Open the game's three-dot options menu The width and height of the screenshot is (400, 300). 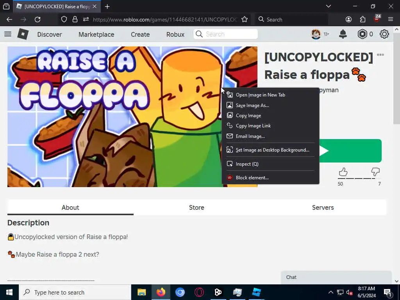[x=380, y=55]
